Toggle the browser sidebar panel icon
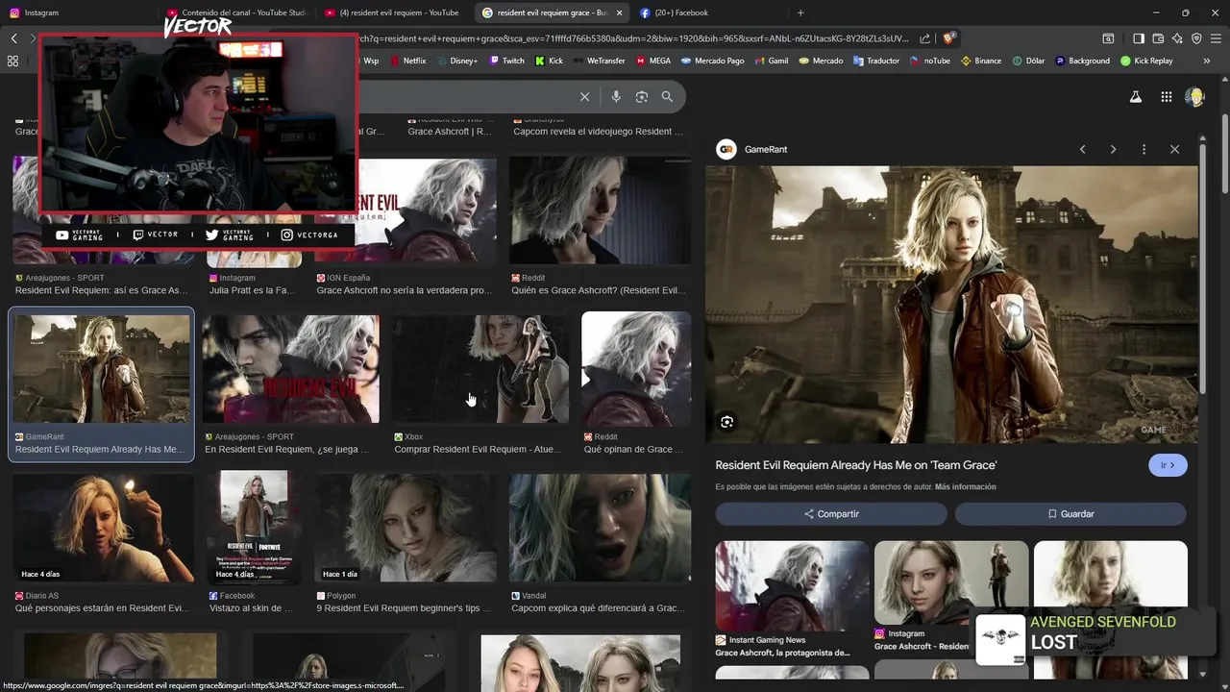1230x692 pixels. pyautogui.click(x=1139, y=38)
